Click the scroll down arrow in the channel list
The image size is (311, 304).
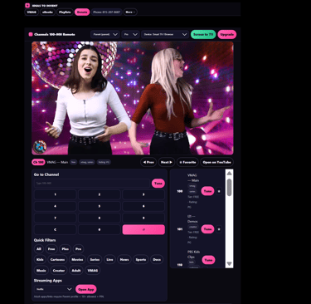point(229,264)
